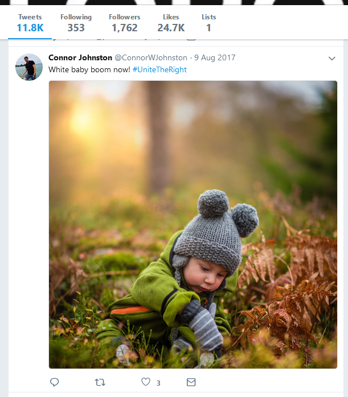Open the Connor Johnston display name link
This screenshot has height=397, width=348.
[79, 57]
